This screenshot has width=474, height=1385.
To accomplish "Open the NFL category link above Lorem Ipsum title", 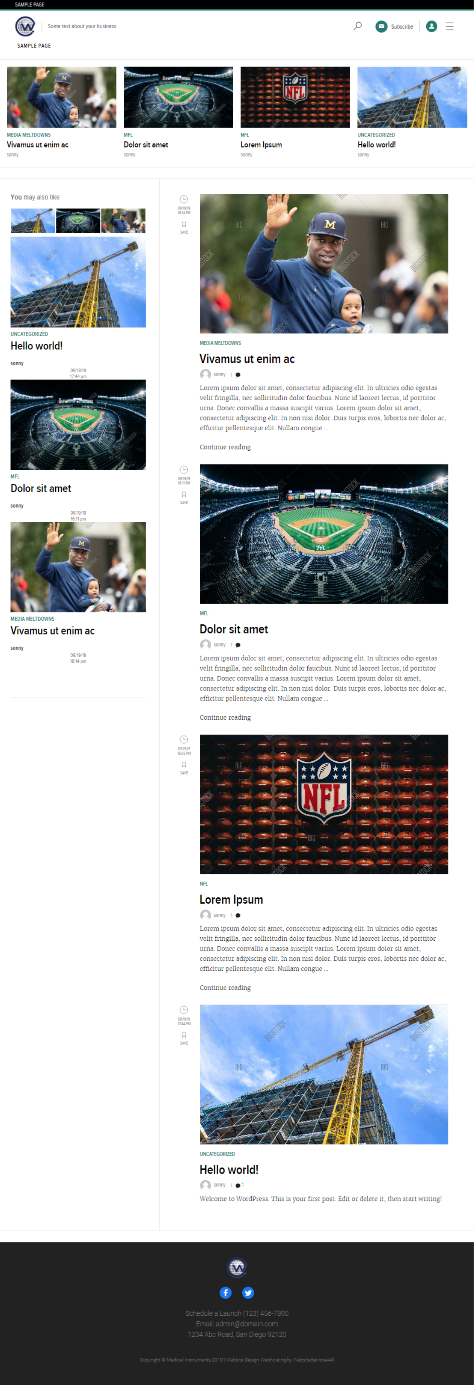I will 204,883.
